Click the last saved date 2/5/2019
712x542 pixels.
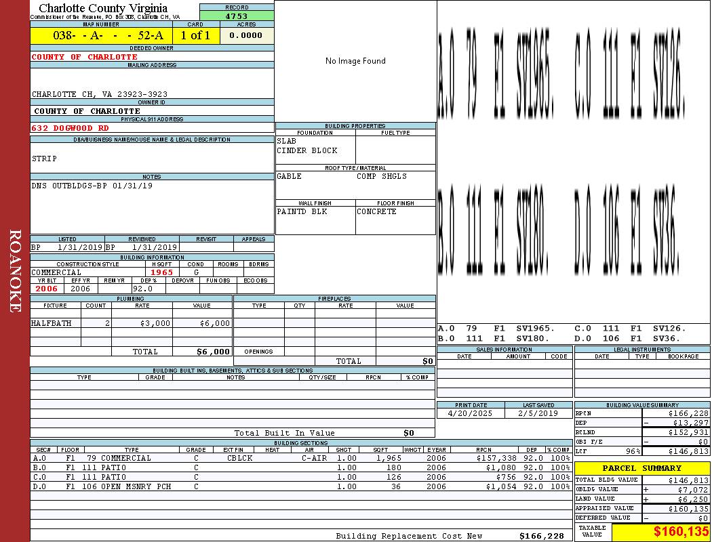pyautogui.click(x=538, y=413)
